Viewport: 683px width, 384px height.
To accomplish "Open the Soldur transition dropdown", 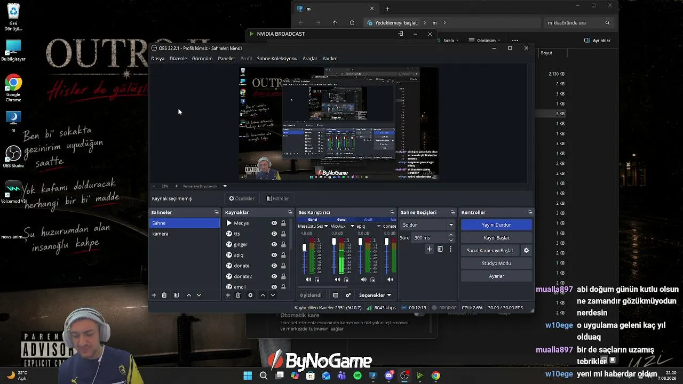I will tap(428, 225).
